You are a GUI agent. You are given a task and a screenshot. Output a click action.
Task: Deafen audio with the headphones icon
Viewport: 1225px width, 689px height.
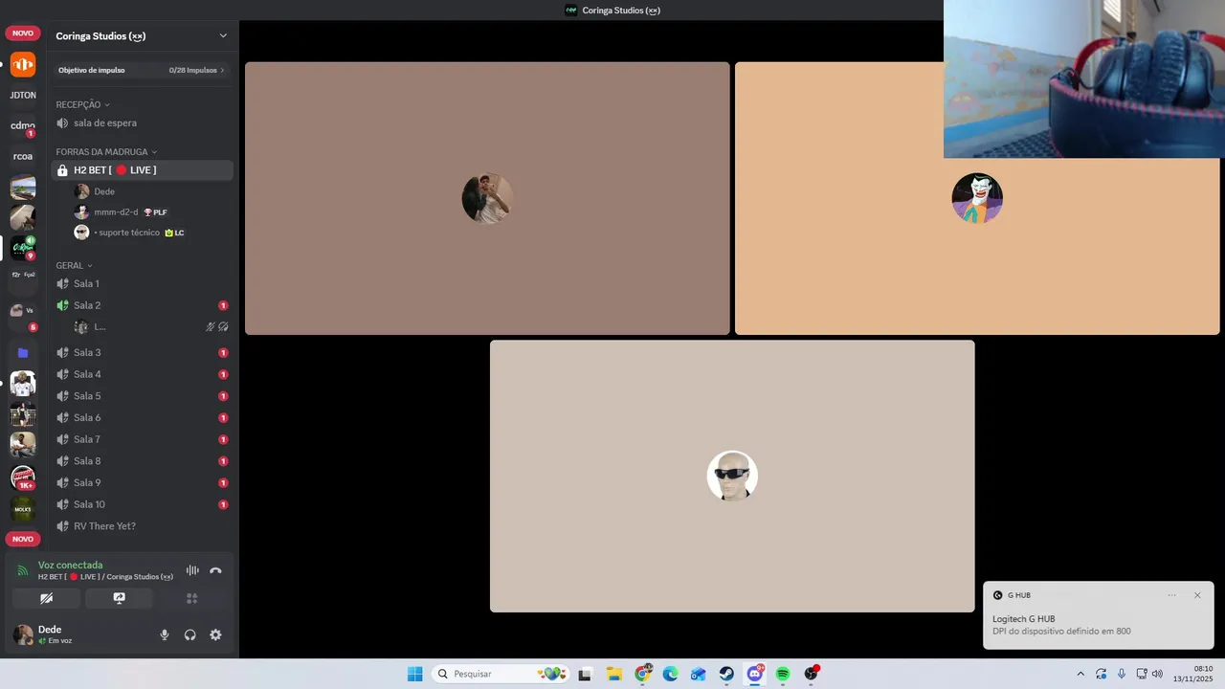(190, 634)
